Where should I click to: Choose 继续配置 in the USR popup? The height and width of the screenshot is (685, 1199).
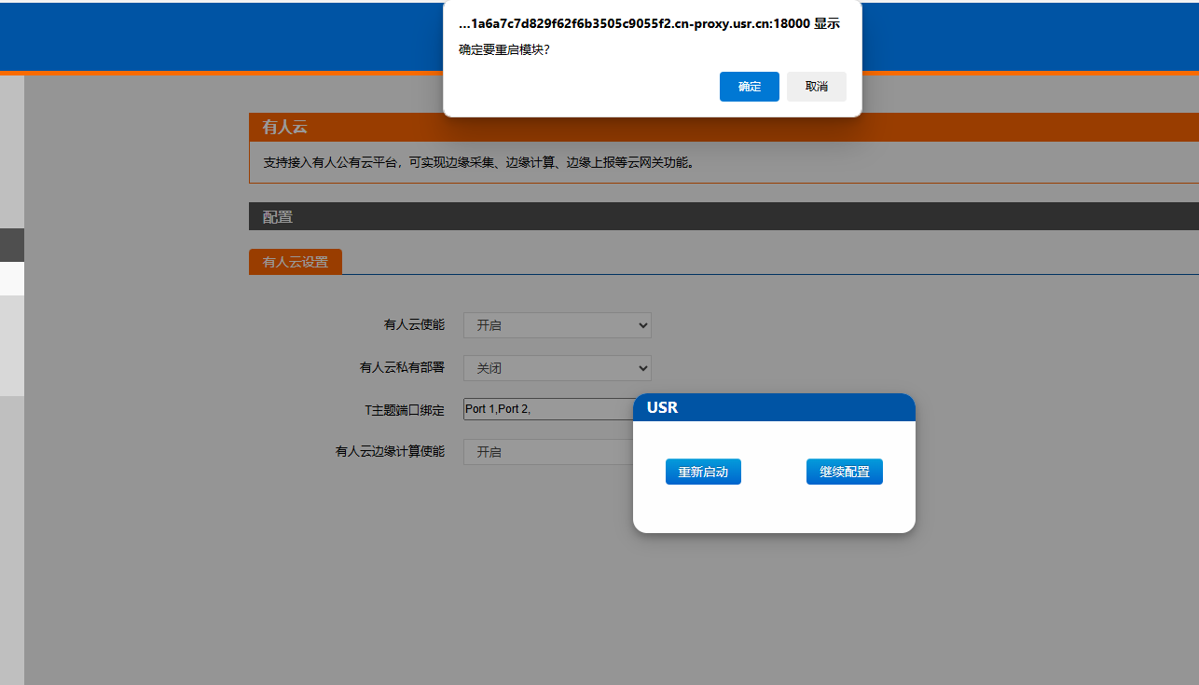coord(844,472)
